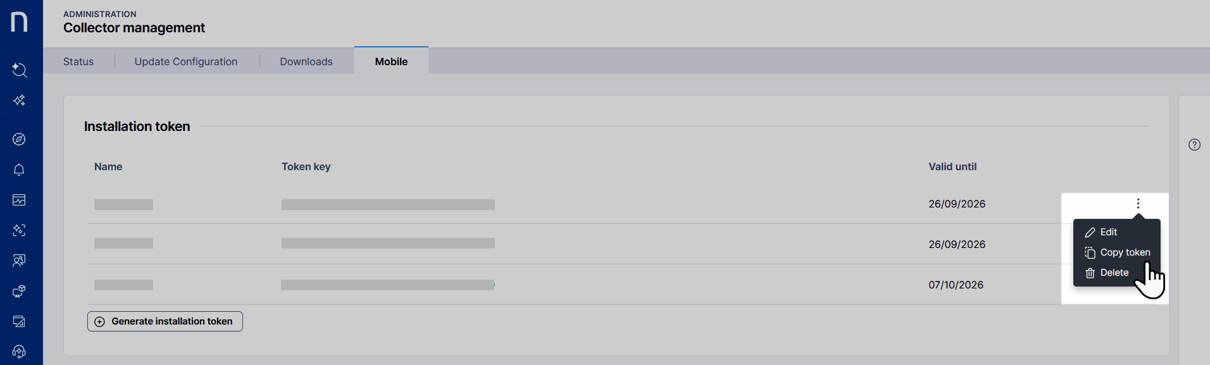Image resolution: width=1210 pixels, height=365 pixels.
Task: Choose Copy token in the context menu
Action: point(1125,252)
